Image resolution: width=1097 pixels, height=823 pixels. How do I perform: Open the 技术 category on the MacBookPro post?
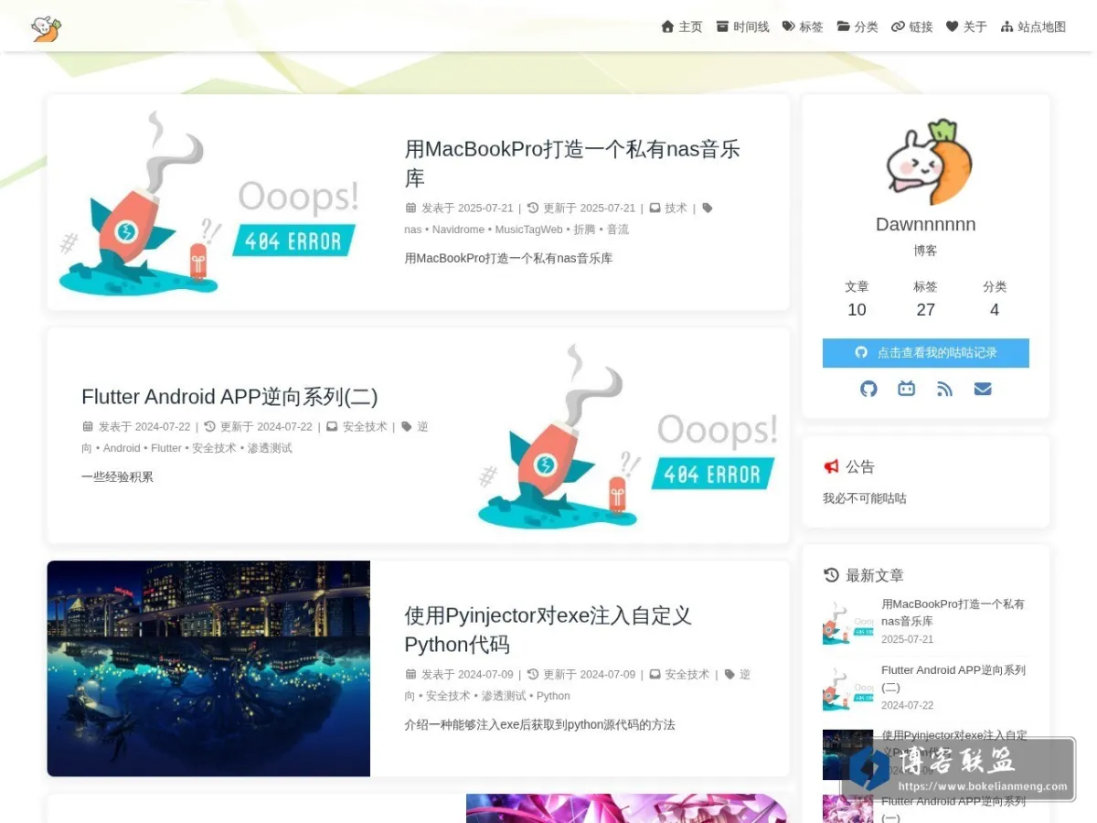[676, 208]
